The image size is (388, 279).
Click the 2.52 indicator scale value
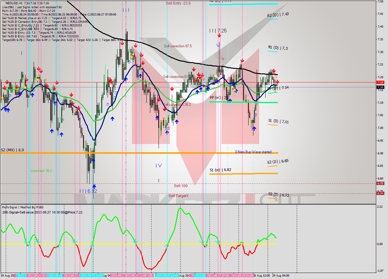pos(380,207)
